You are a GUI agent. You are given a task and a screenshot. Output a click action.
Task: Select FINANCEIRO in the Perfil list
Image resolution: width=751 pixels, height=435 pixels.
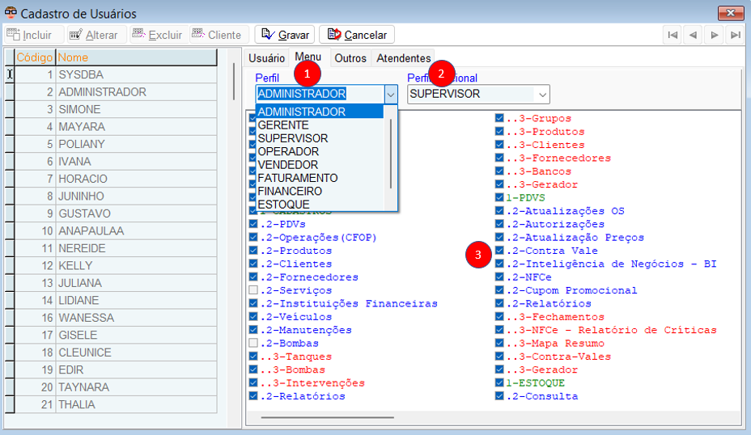click(x=320, y=191)
